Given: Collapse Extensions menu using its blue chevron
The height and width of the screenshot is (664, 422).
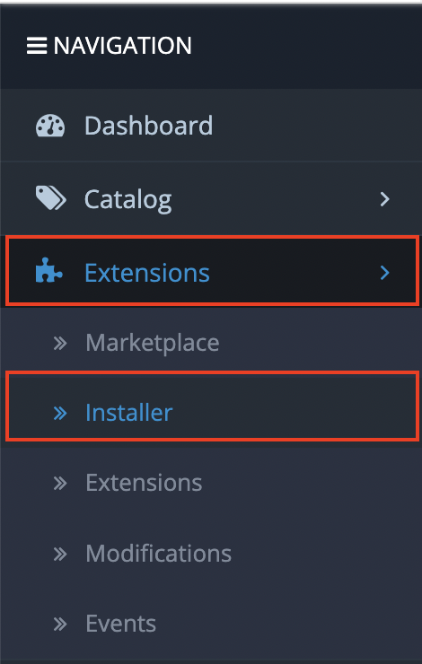Looking at the screenshot, I should click(x=384, y=272).
